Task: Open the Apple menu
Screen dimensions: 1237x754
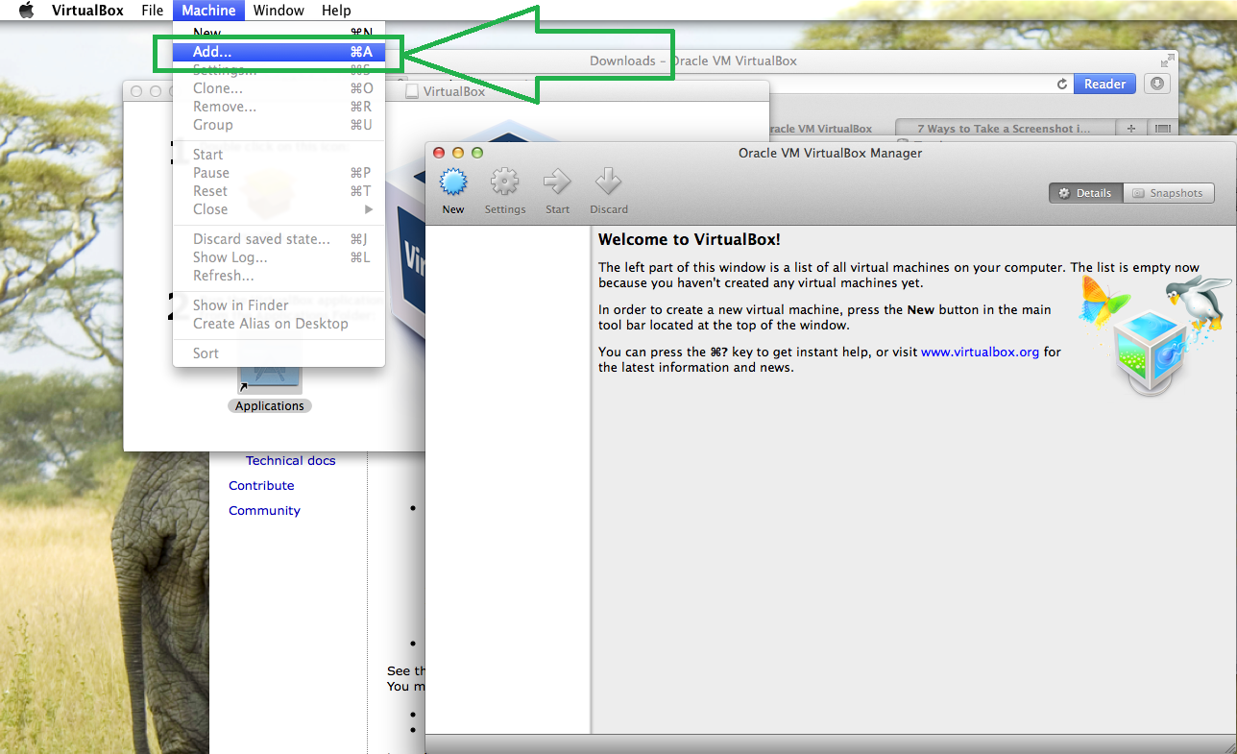Action: click(26, 11)
